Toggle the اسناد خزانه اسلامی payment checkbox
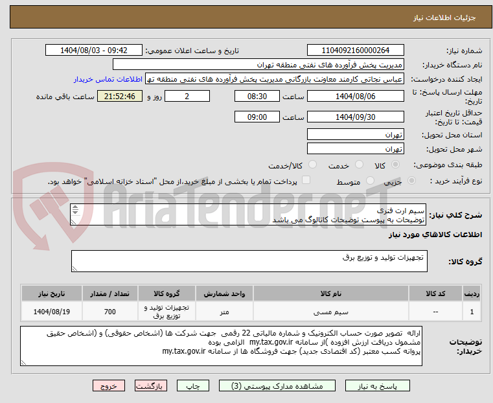493x403 pixels. 306,180
